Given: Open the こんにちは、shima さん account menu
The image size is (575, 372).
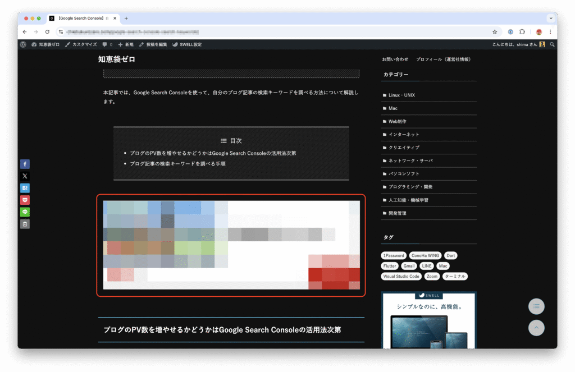Looking at the screenshot, I should pyautogui.click(x=518, y=44).
